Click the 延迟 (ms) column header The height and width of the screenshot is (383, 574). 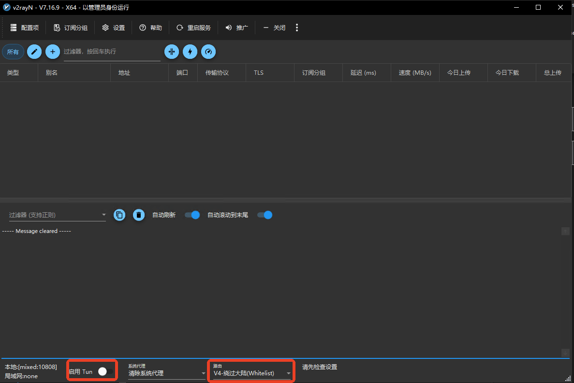coord(363,73)
